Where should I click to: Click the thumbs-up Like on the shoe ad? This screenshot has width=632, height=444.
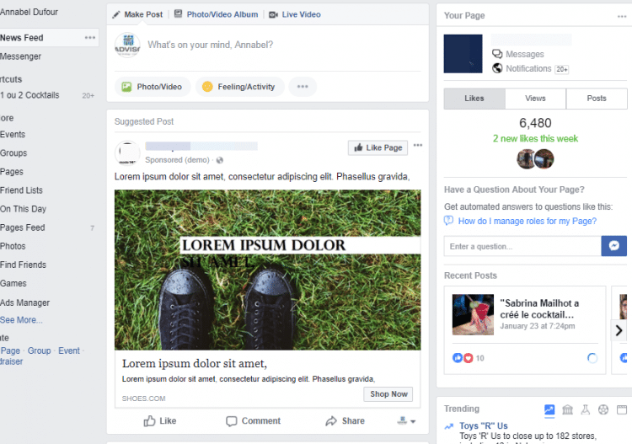(x=160, y=420)
